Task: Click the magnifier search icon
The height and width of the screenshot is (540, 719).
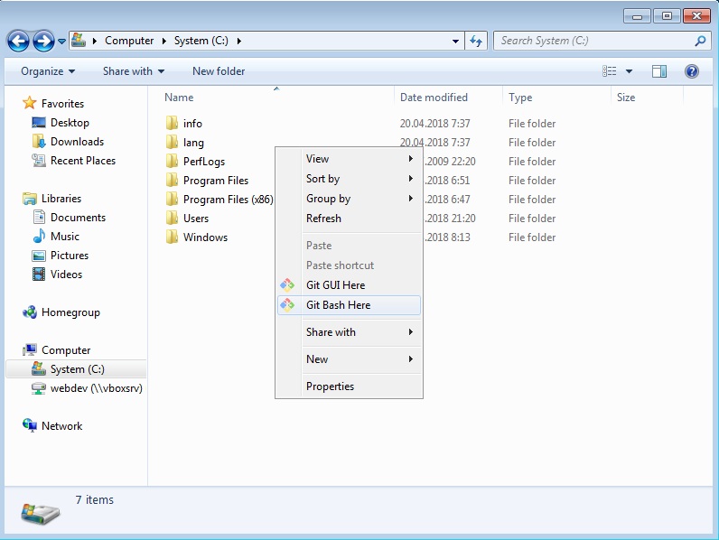Action: click(700, 41)
